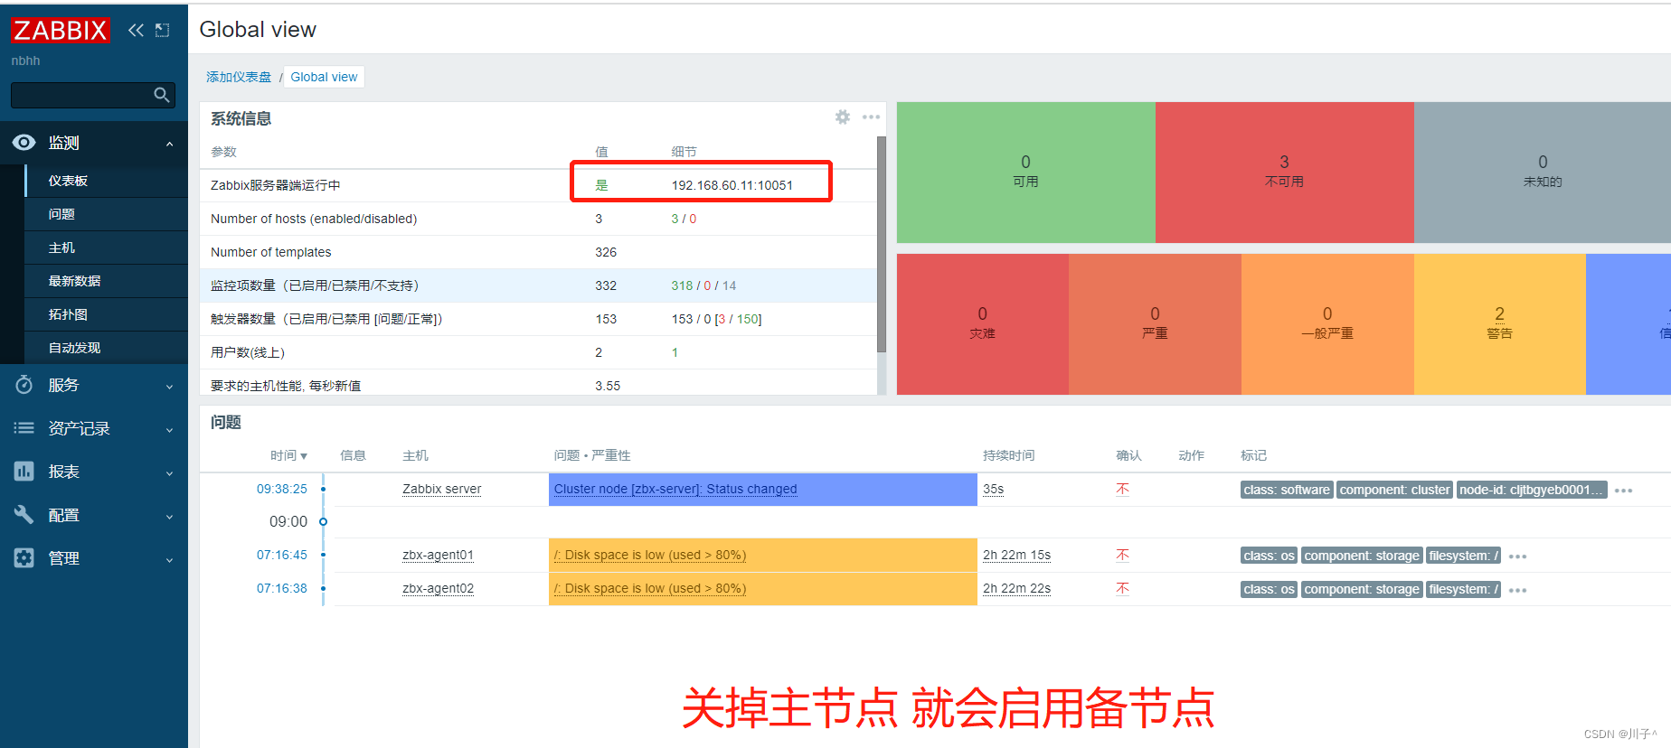Click 'class: os' tag on zbx-agent02 row
The height and width of the screenshot is (748, 1671).
pos(1269,589)
